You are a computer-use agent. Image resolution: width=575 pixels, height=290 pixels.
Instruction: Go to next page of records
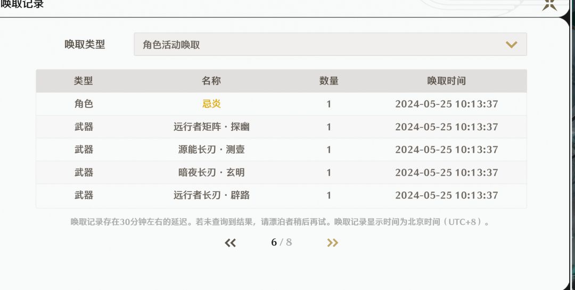332,243
